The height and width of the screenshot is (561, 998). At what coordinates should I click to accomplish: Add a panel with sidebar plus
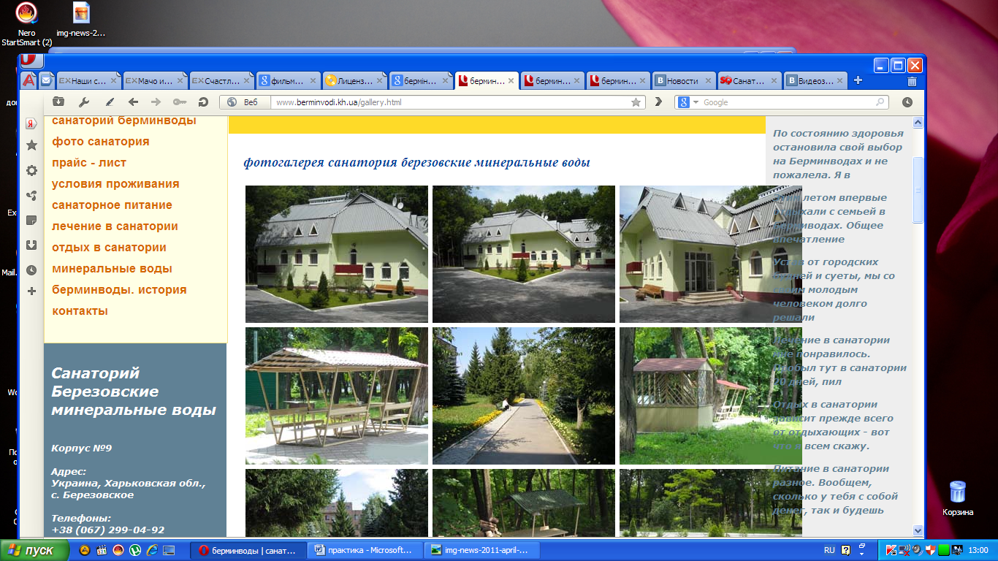(x=31, y=291)
